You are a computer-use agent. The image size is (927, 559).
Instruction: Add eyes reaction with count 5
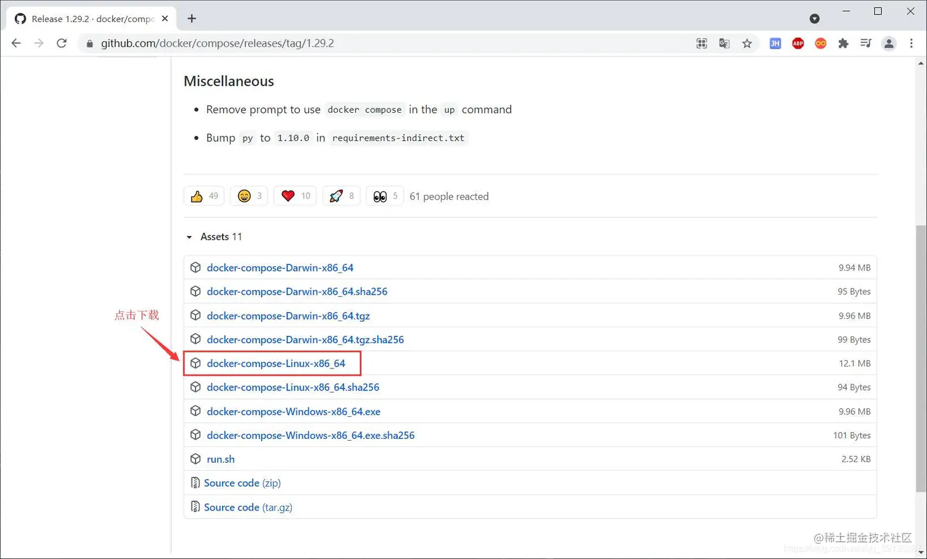point(385,196)
